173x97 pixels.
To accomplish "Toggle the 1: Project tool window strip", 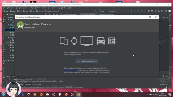I will pyautogui.click(x=4, y=18).
